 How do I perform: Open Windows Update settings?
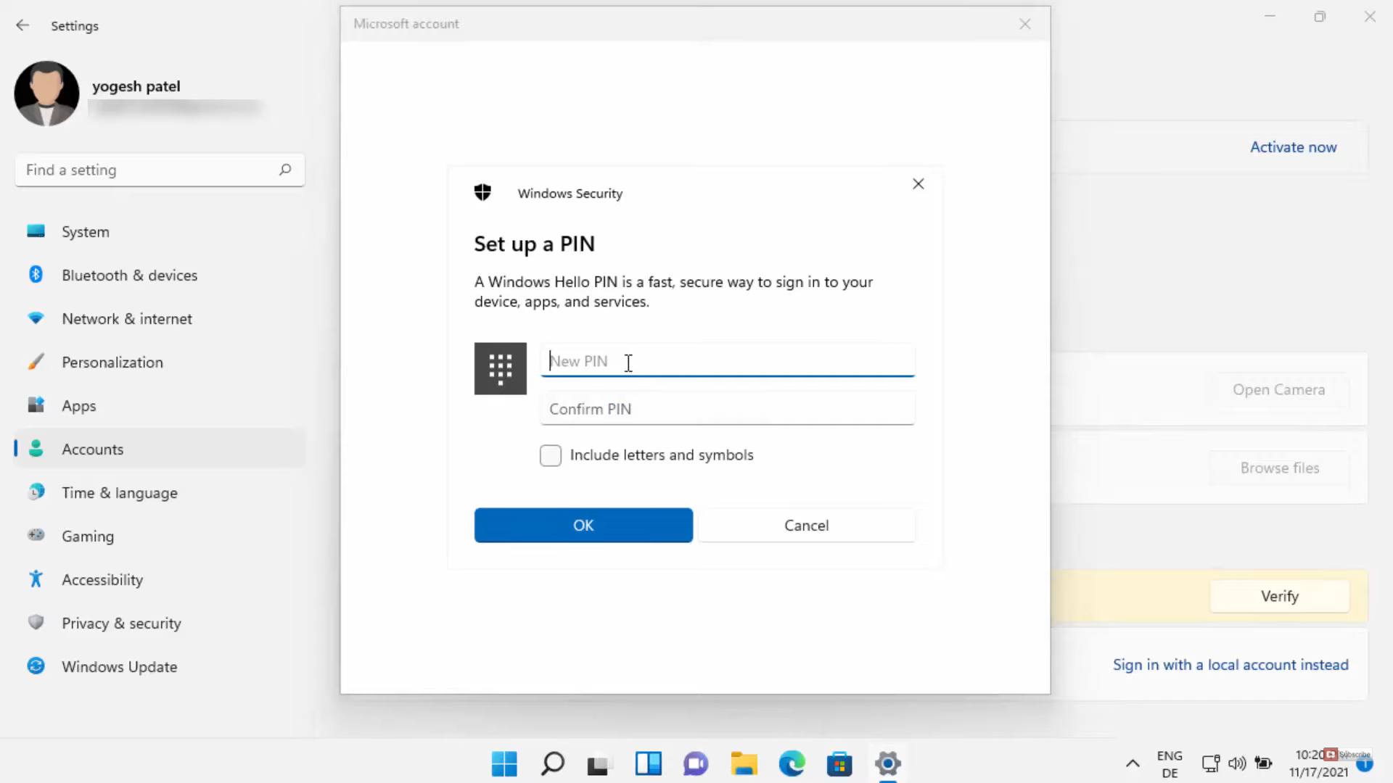point(160,667)
